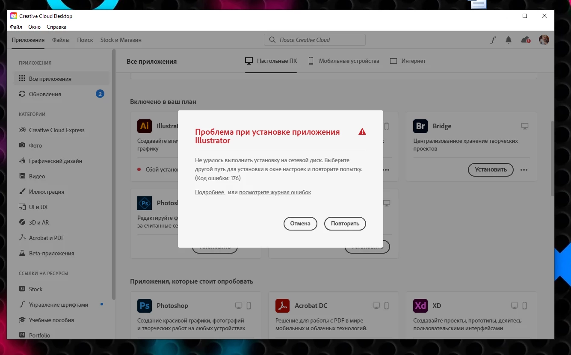Viewport: 571px width, 355px height.
Task: Click the Photoshop Express card icon
Action: (145, 203)
